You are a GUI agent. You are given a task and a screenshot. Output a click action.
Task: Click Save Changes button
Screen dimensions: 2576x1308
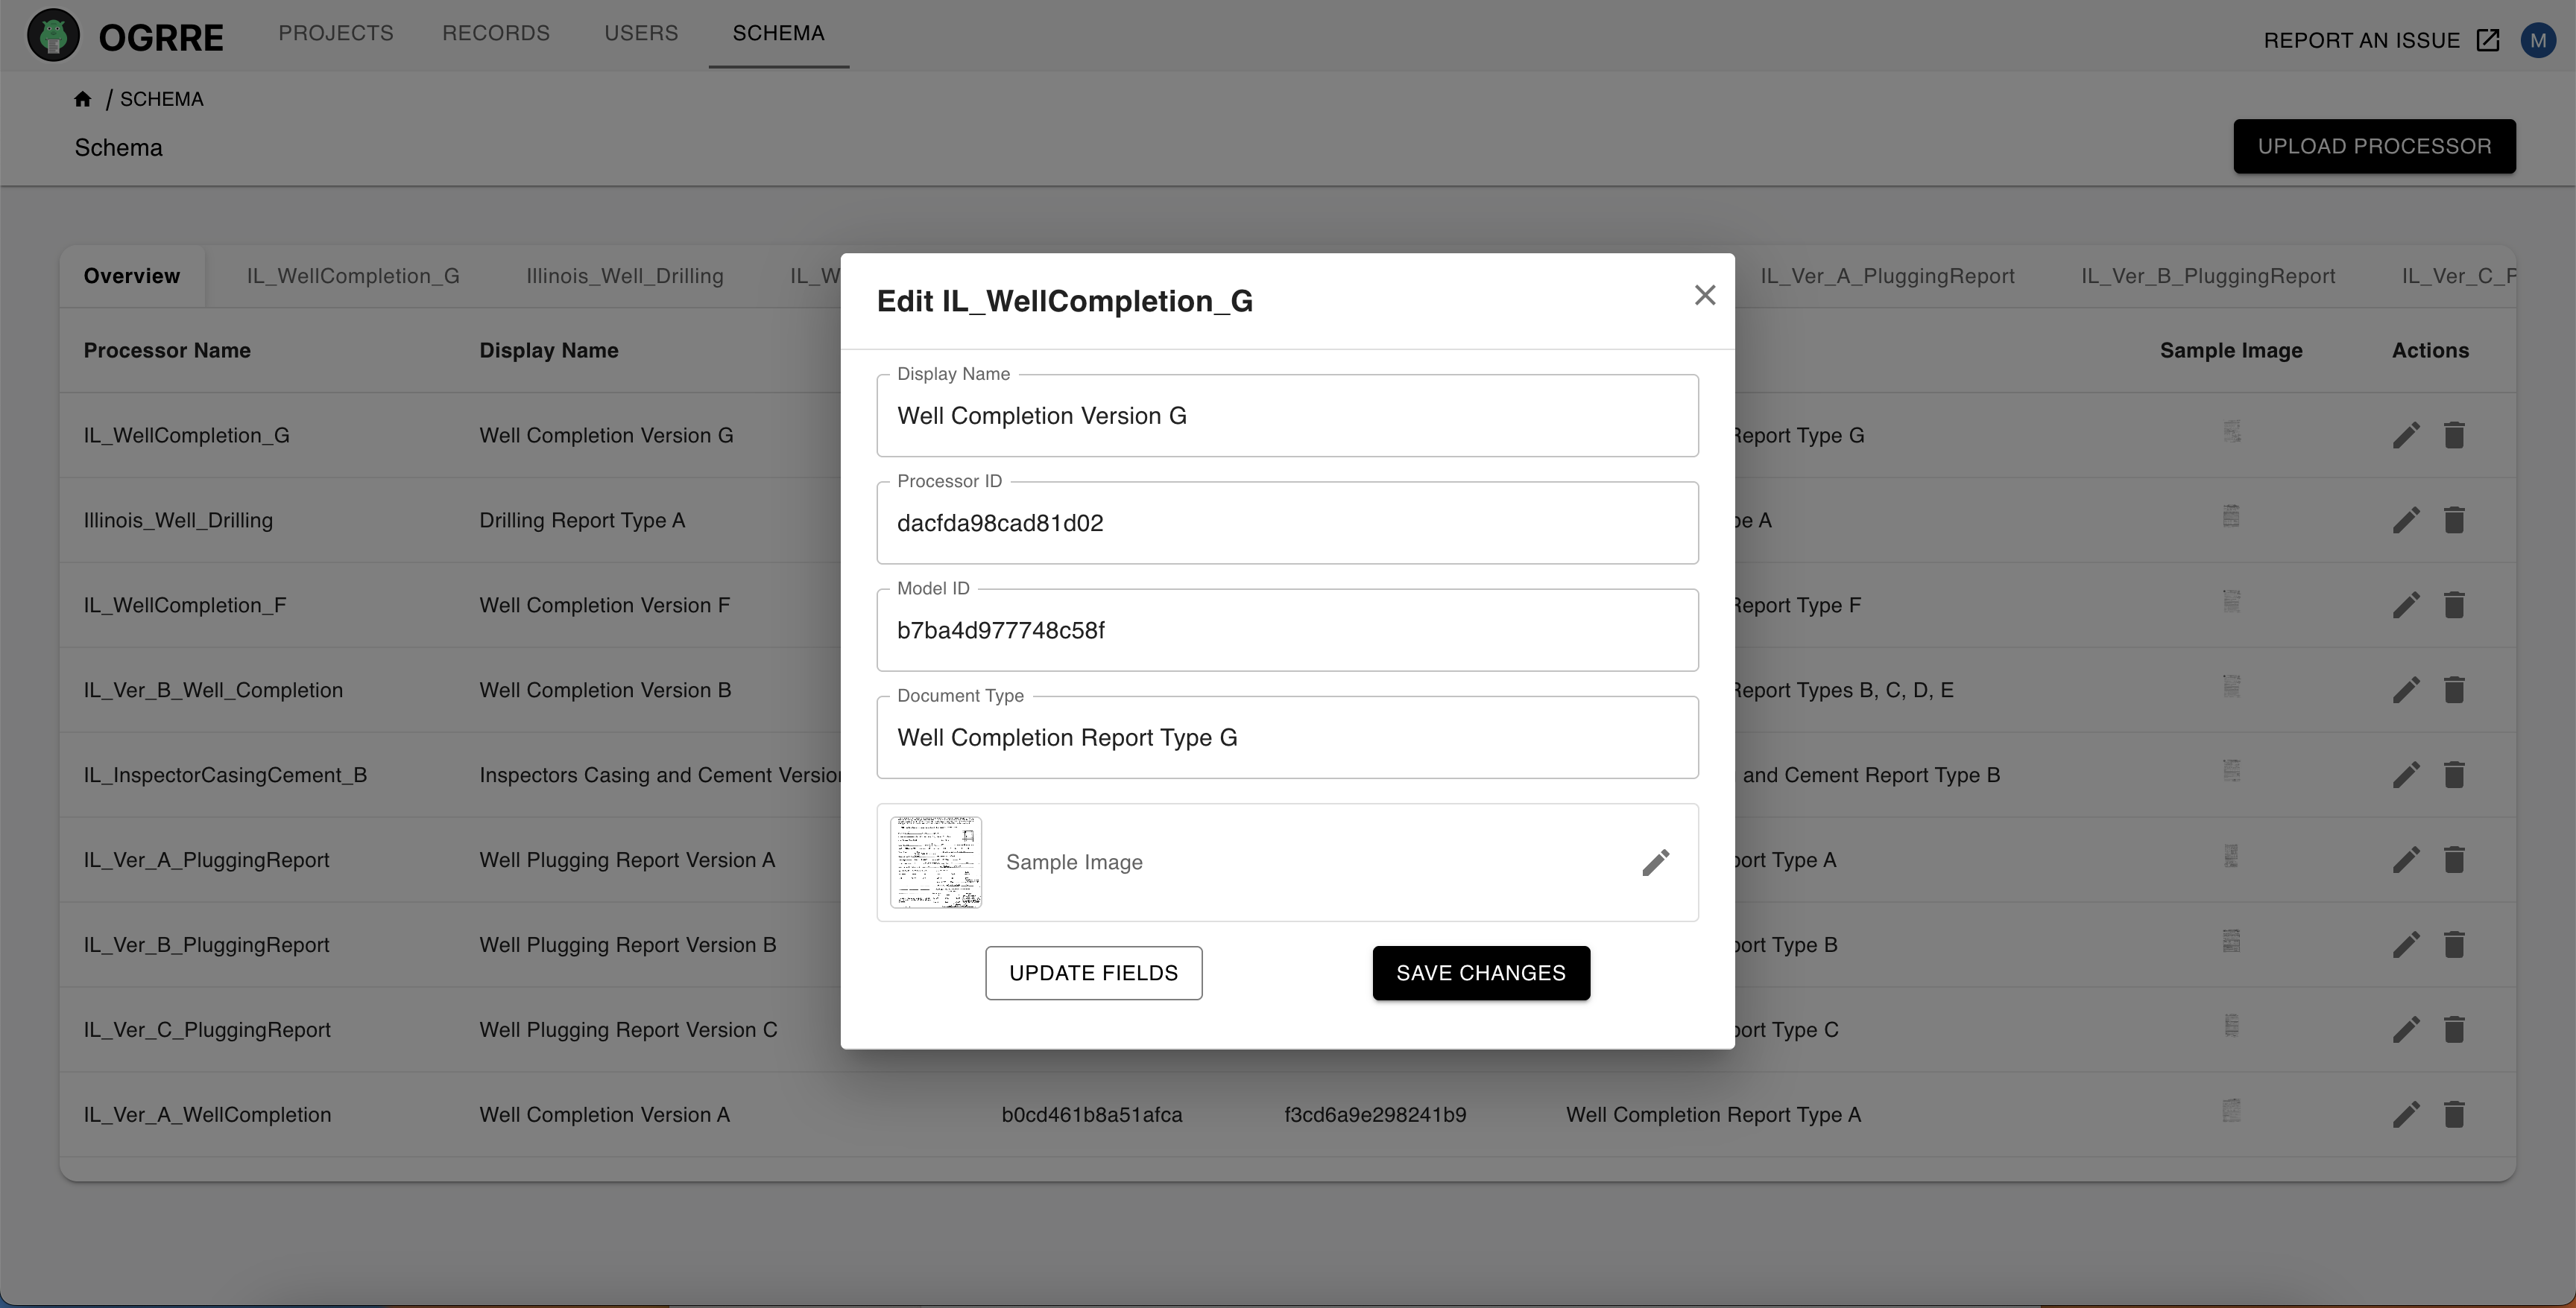pyautogui.click(x=1480, y=974)
